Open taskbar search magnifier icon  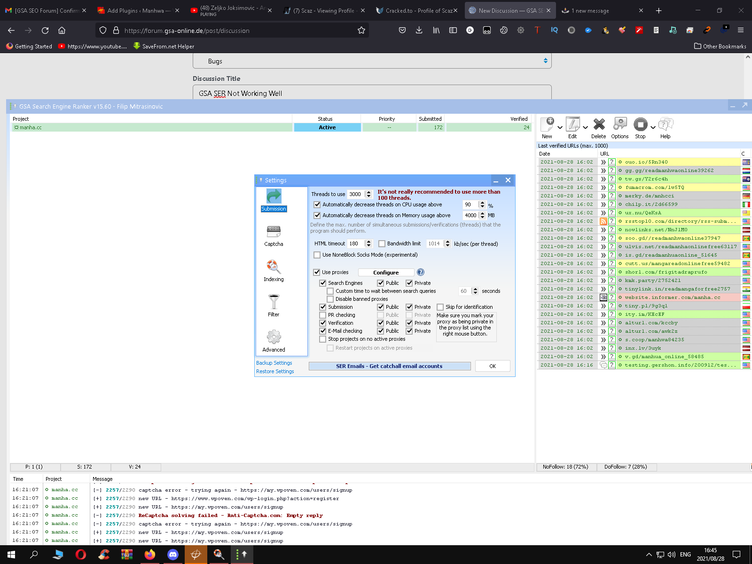pyautogui.click(x=34, y=555)
